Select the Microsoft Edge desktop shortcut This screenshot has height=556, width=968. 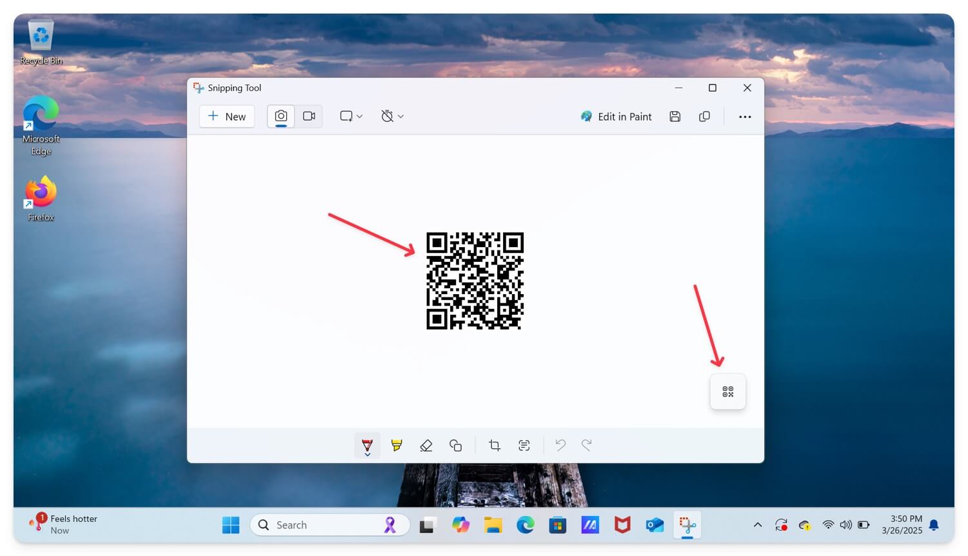(41, 126)
